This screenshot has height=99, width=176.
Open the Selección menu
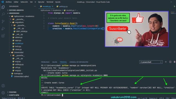point(24,2)
